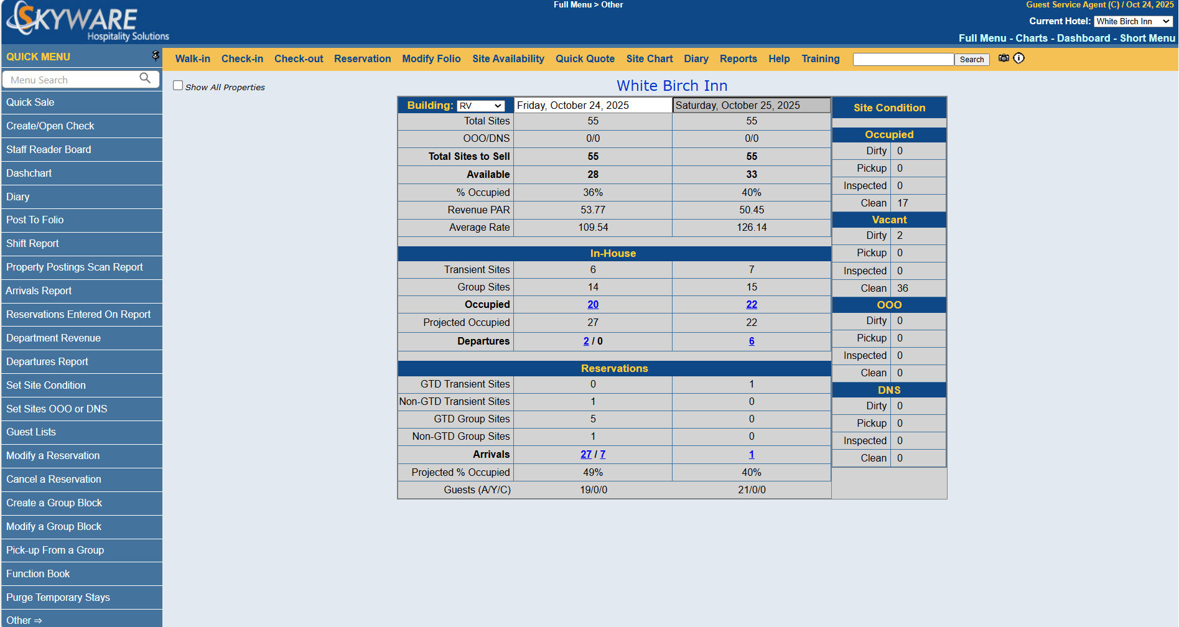Open the Site Availability menu
Screen dimensions: 1179x627
[508, 58]
